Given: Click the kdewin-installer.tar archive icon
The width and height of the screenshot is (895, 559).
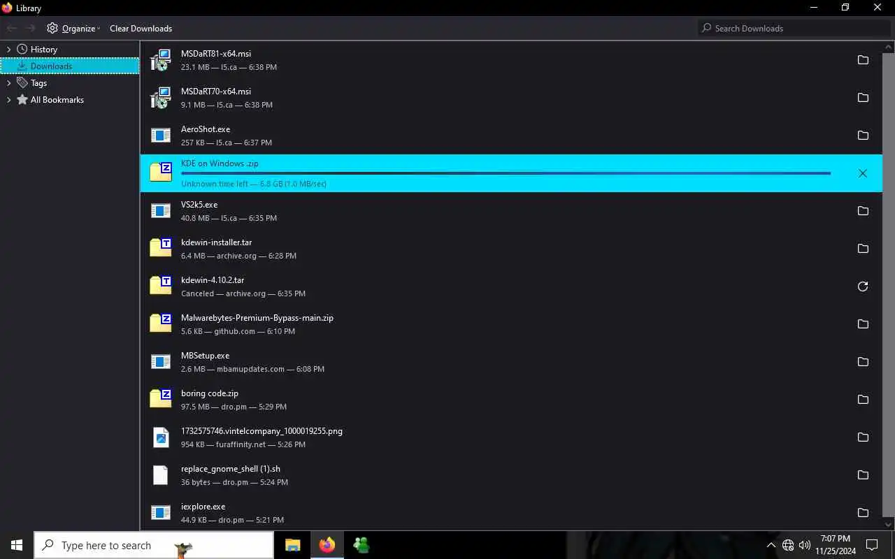Looking at the screenshot, I should (161, 247).
